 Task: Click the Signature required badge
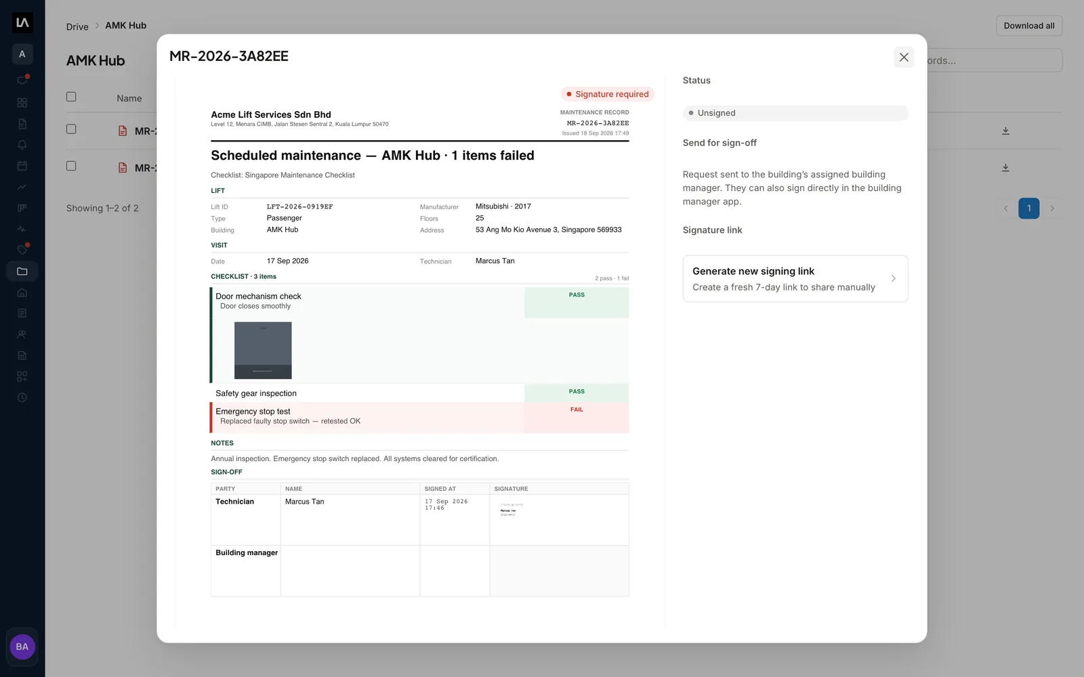[x=607, y=94]
